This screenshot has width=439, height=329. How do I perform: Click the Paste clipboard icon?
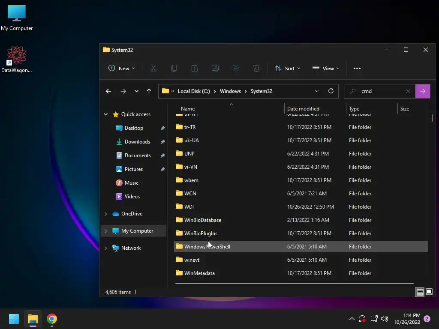click(195, 68)
